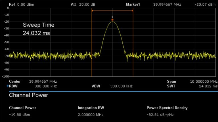
Task: Select the Marker1 label in the header
Action: click(x=133, y=5)
